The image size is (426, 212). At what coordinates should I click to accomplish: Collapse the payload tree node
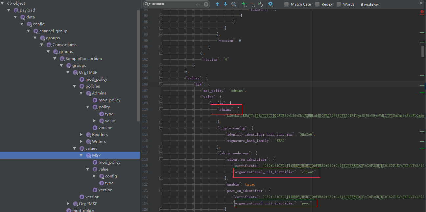9,10
